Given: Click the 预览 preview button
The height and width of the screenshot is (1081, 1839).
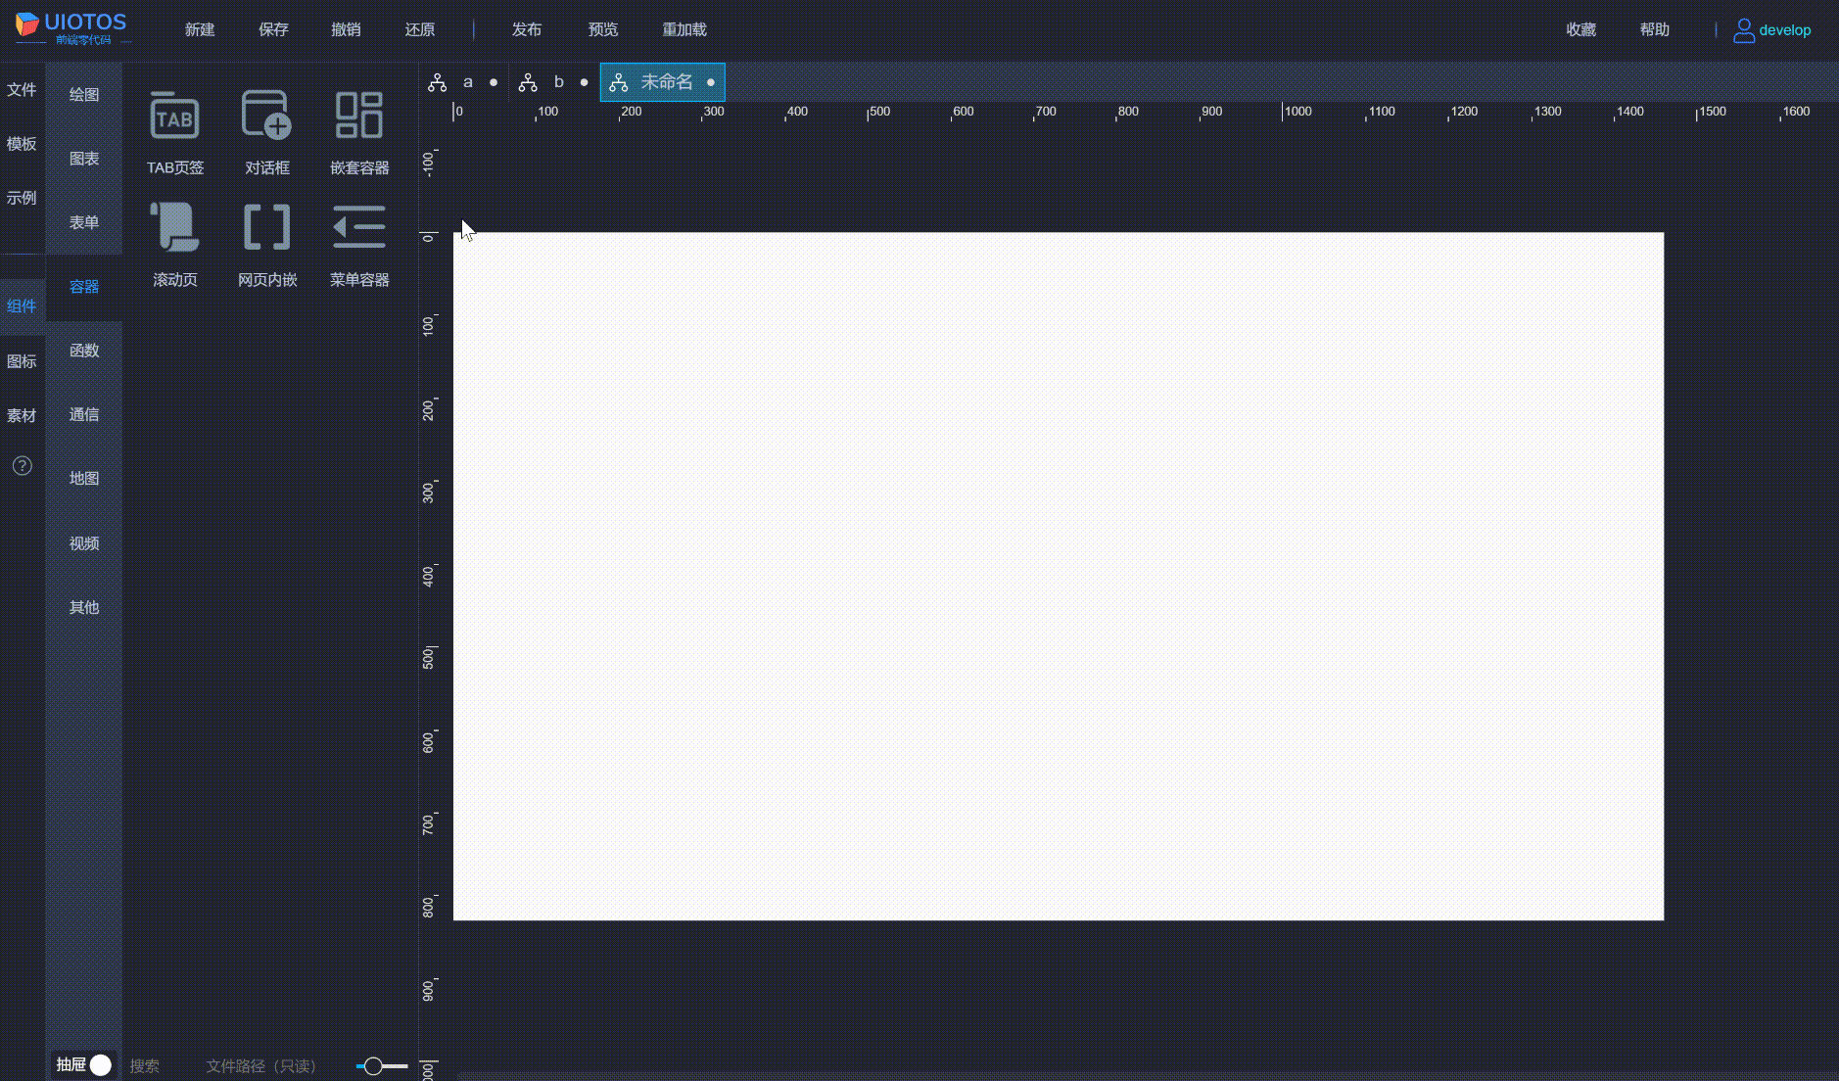Looking at the screenshot, I should pos(602,29).
